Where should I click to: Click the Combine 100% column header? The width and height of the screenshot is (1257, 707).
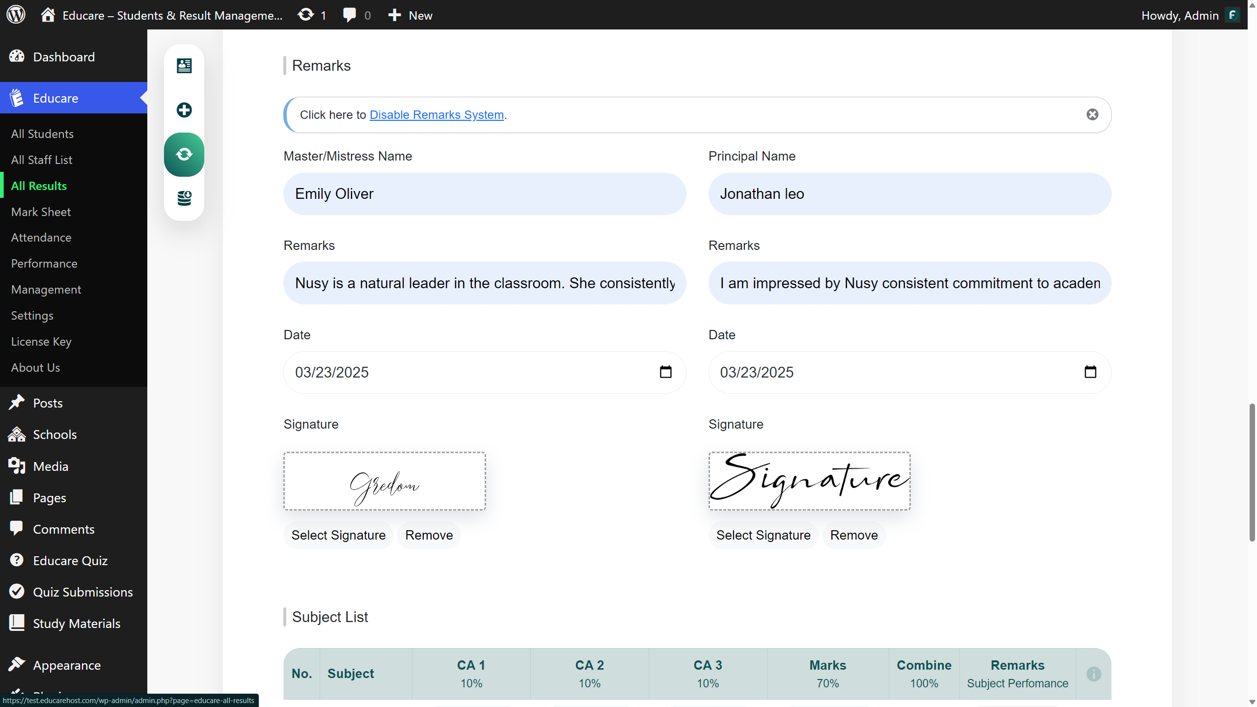[924, 674]
